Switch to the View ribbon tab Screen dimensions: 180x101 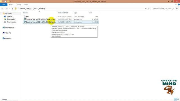[x=26, y=5]
